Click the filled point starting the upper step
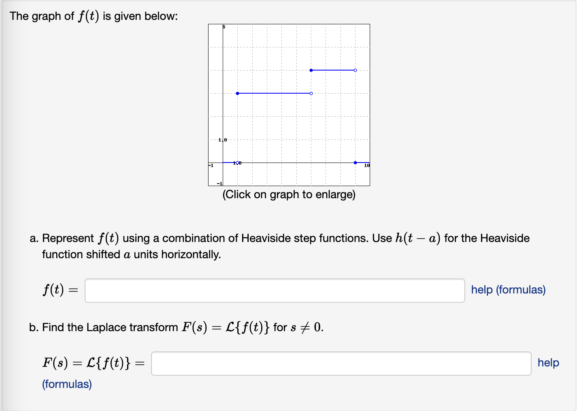Screen dimensions: 579x411 tap(311, 70)
